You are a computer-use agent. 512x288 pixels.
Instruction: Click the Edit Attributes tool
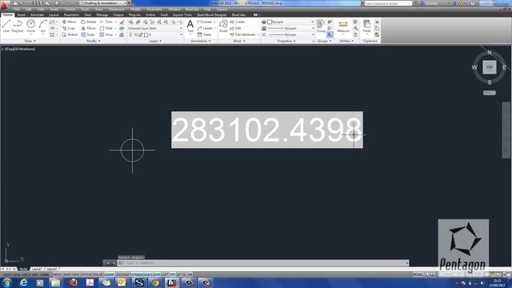(243, 34)
